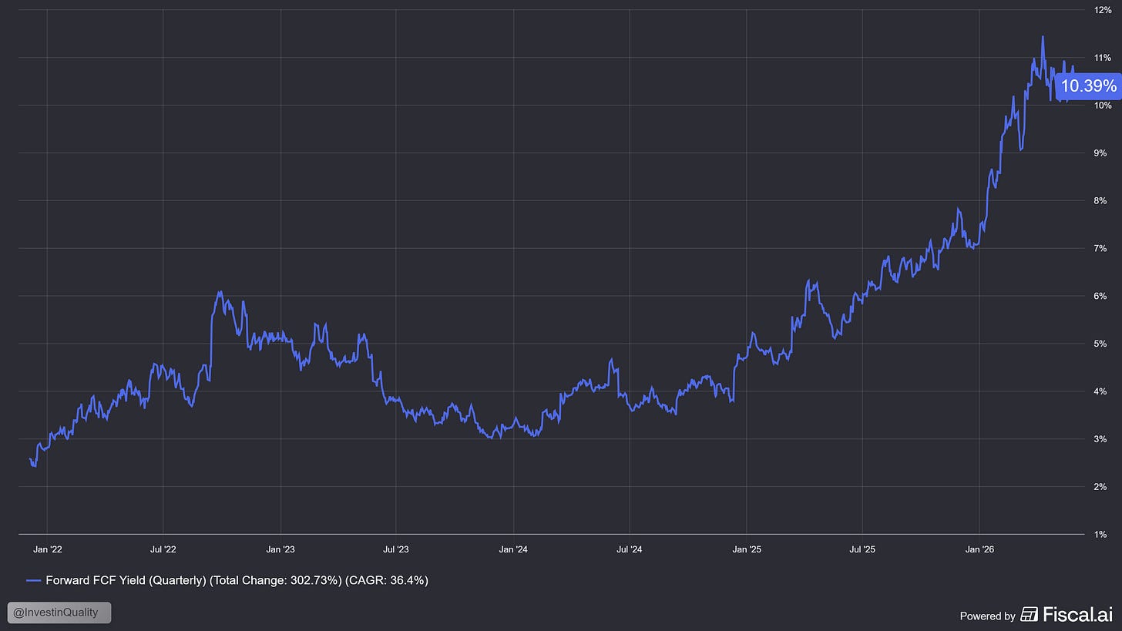
Task: Click the Jul '24 x-axis label
Action: pos(630,549)
